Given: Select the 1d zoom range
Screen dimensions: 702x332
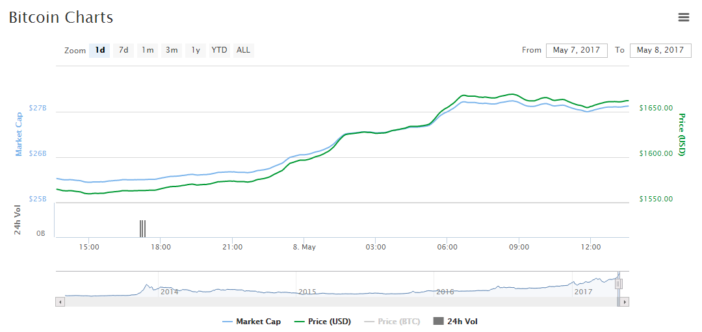Looking at the screenshot, I should [100, 50].
